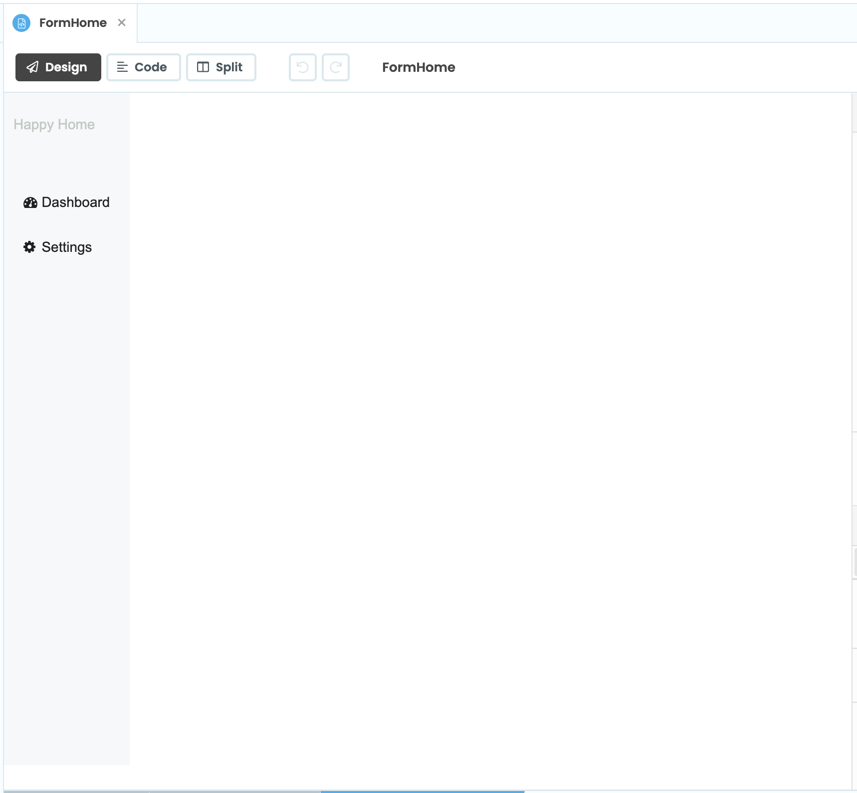Image resolution: width=857 pixels, height=793 pixels.
Task: Select the FormHome tab
Action: click(x=70, y=23)
